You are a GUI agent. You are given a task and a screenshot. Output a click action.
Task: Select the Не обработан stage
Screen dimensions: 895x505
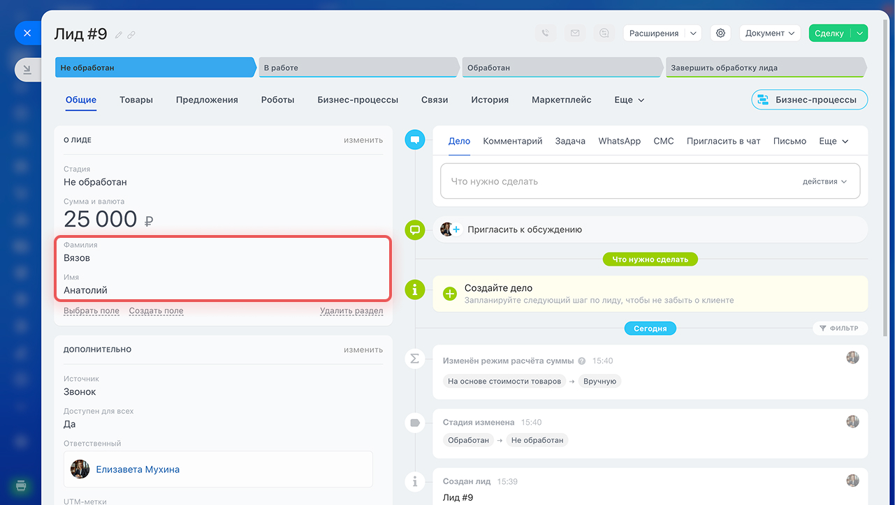(x=156, y=68)
